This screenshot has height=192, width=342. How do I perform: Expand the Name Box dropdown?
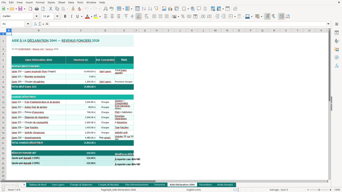click(x=28, y=24)
